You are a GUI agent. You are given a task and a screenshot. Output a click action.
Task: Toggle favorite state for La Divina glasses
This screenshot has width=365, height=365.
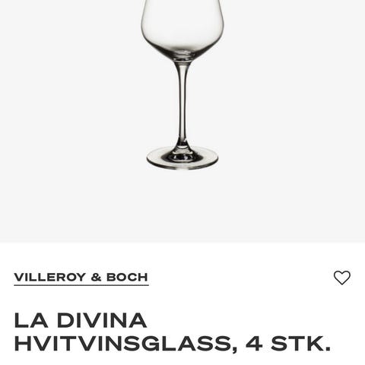click(342, 278)
